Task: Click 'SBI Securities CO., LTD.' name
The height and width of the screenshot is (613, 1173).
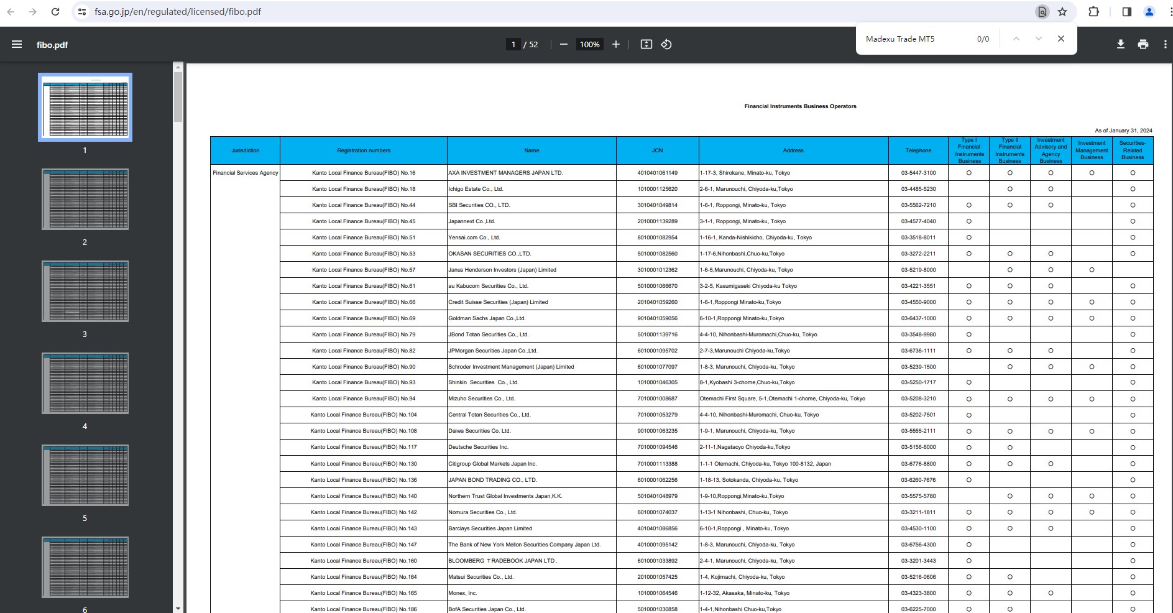Action: click(x=479, y=205)
